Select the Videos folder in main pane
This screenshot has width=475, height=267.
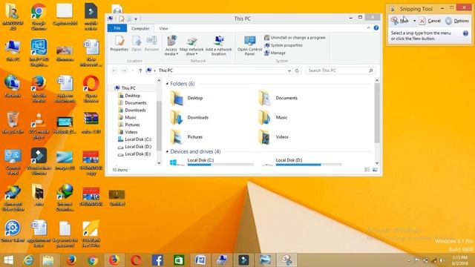[x=273, y=136]
